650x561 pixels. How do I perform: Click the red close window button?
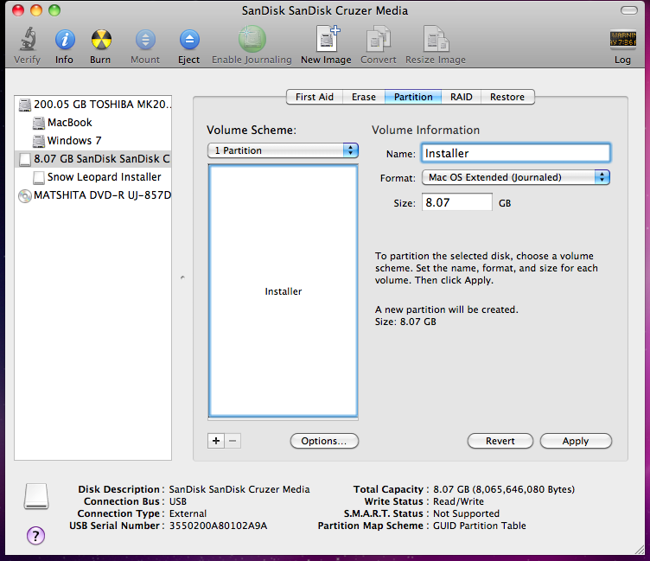coord(18,10)
